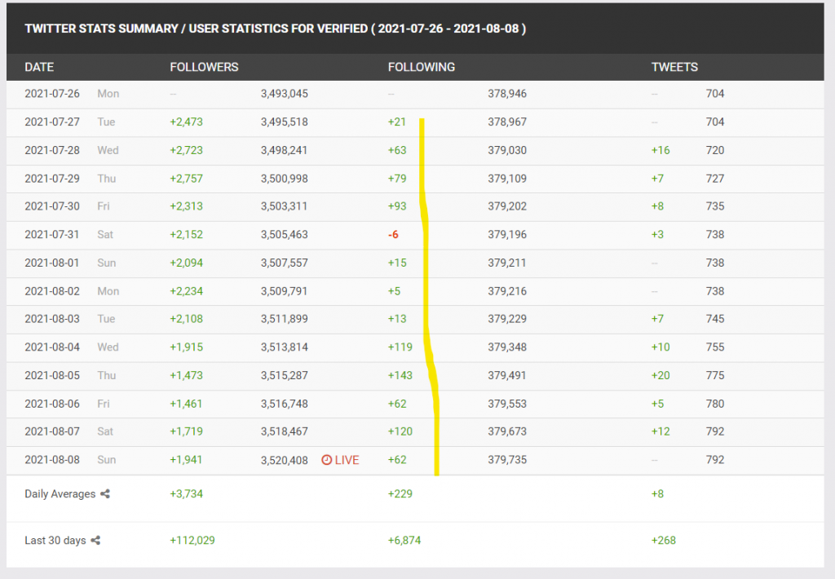The image size is (835, 579).
Task: Select date 2021-07-29
Action: pyautogui.click(x=51, y=179)
